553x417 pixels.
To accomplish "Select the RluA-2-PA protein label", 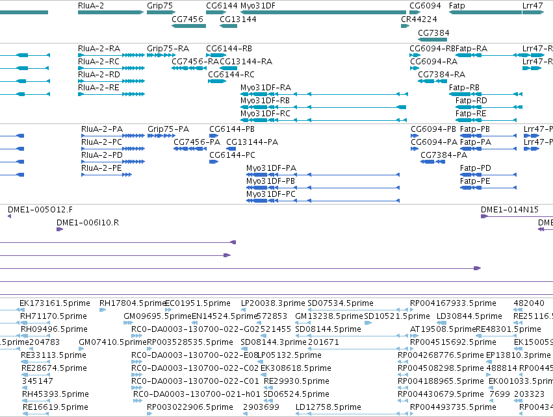I will point(102,129).
